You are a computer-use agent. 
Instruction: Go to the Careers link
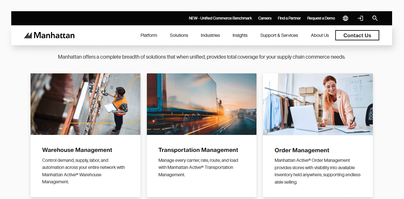(265, 18)
